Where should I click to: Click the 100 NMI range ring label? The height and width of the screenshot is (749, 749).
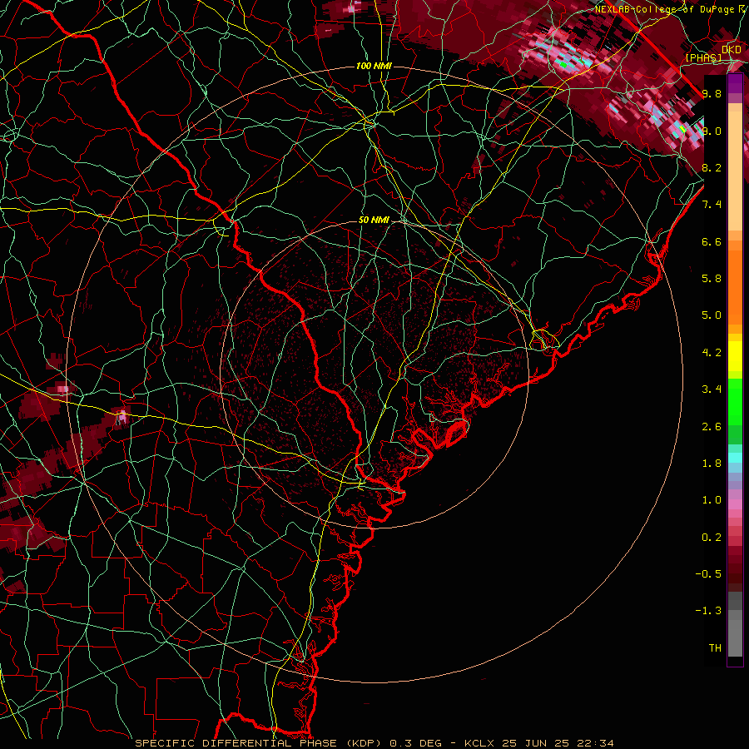point(374,66)
